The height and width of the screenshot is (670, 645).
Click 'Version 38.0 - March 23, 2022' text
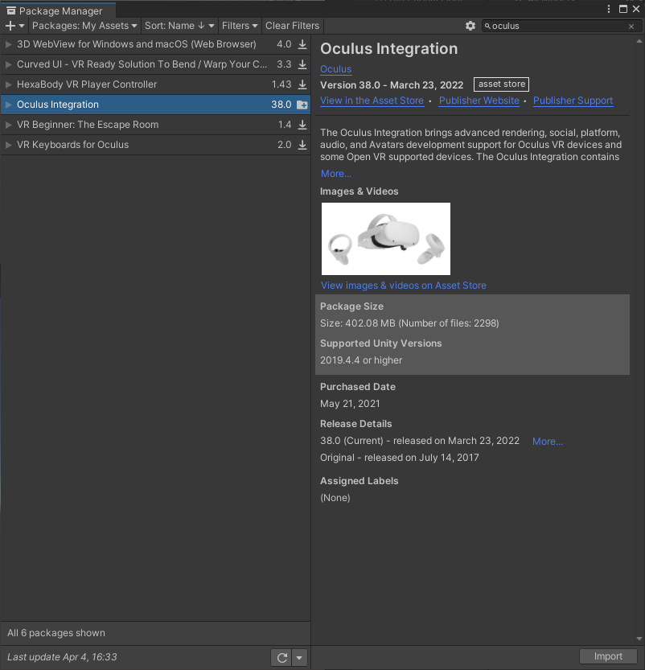pyautogui.click(x=392, y=85)
